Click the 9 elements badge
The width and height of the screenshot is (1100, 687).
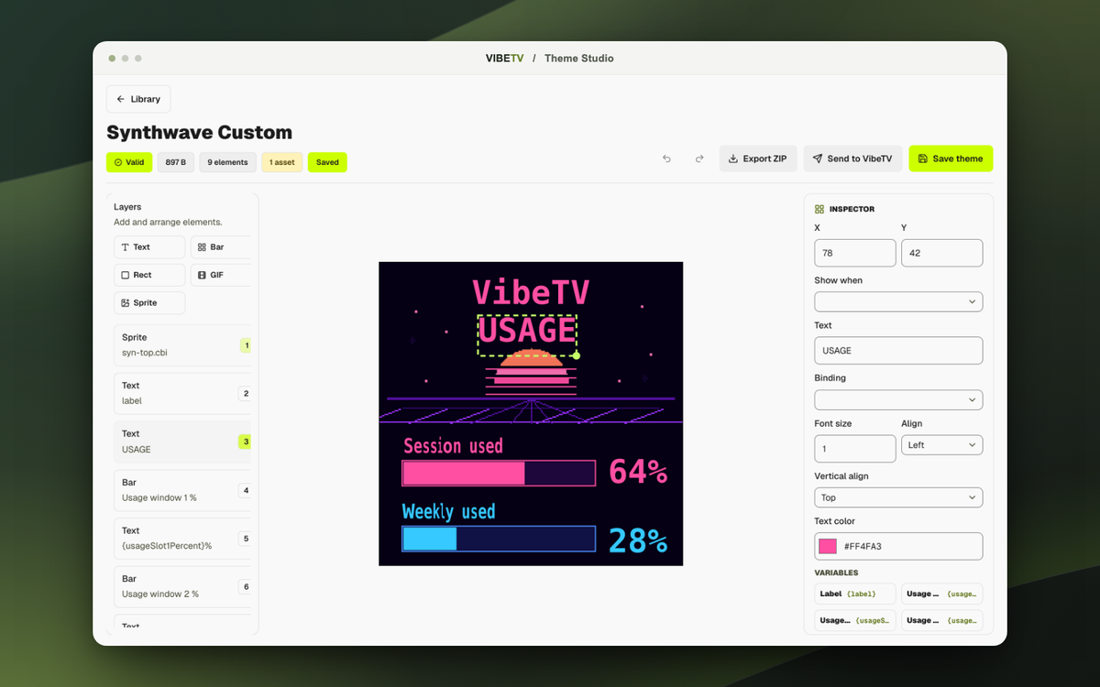tap(228, 162)
